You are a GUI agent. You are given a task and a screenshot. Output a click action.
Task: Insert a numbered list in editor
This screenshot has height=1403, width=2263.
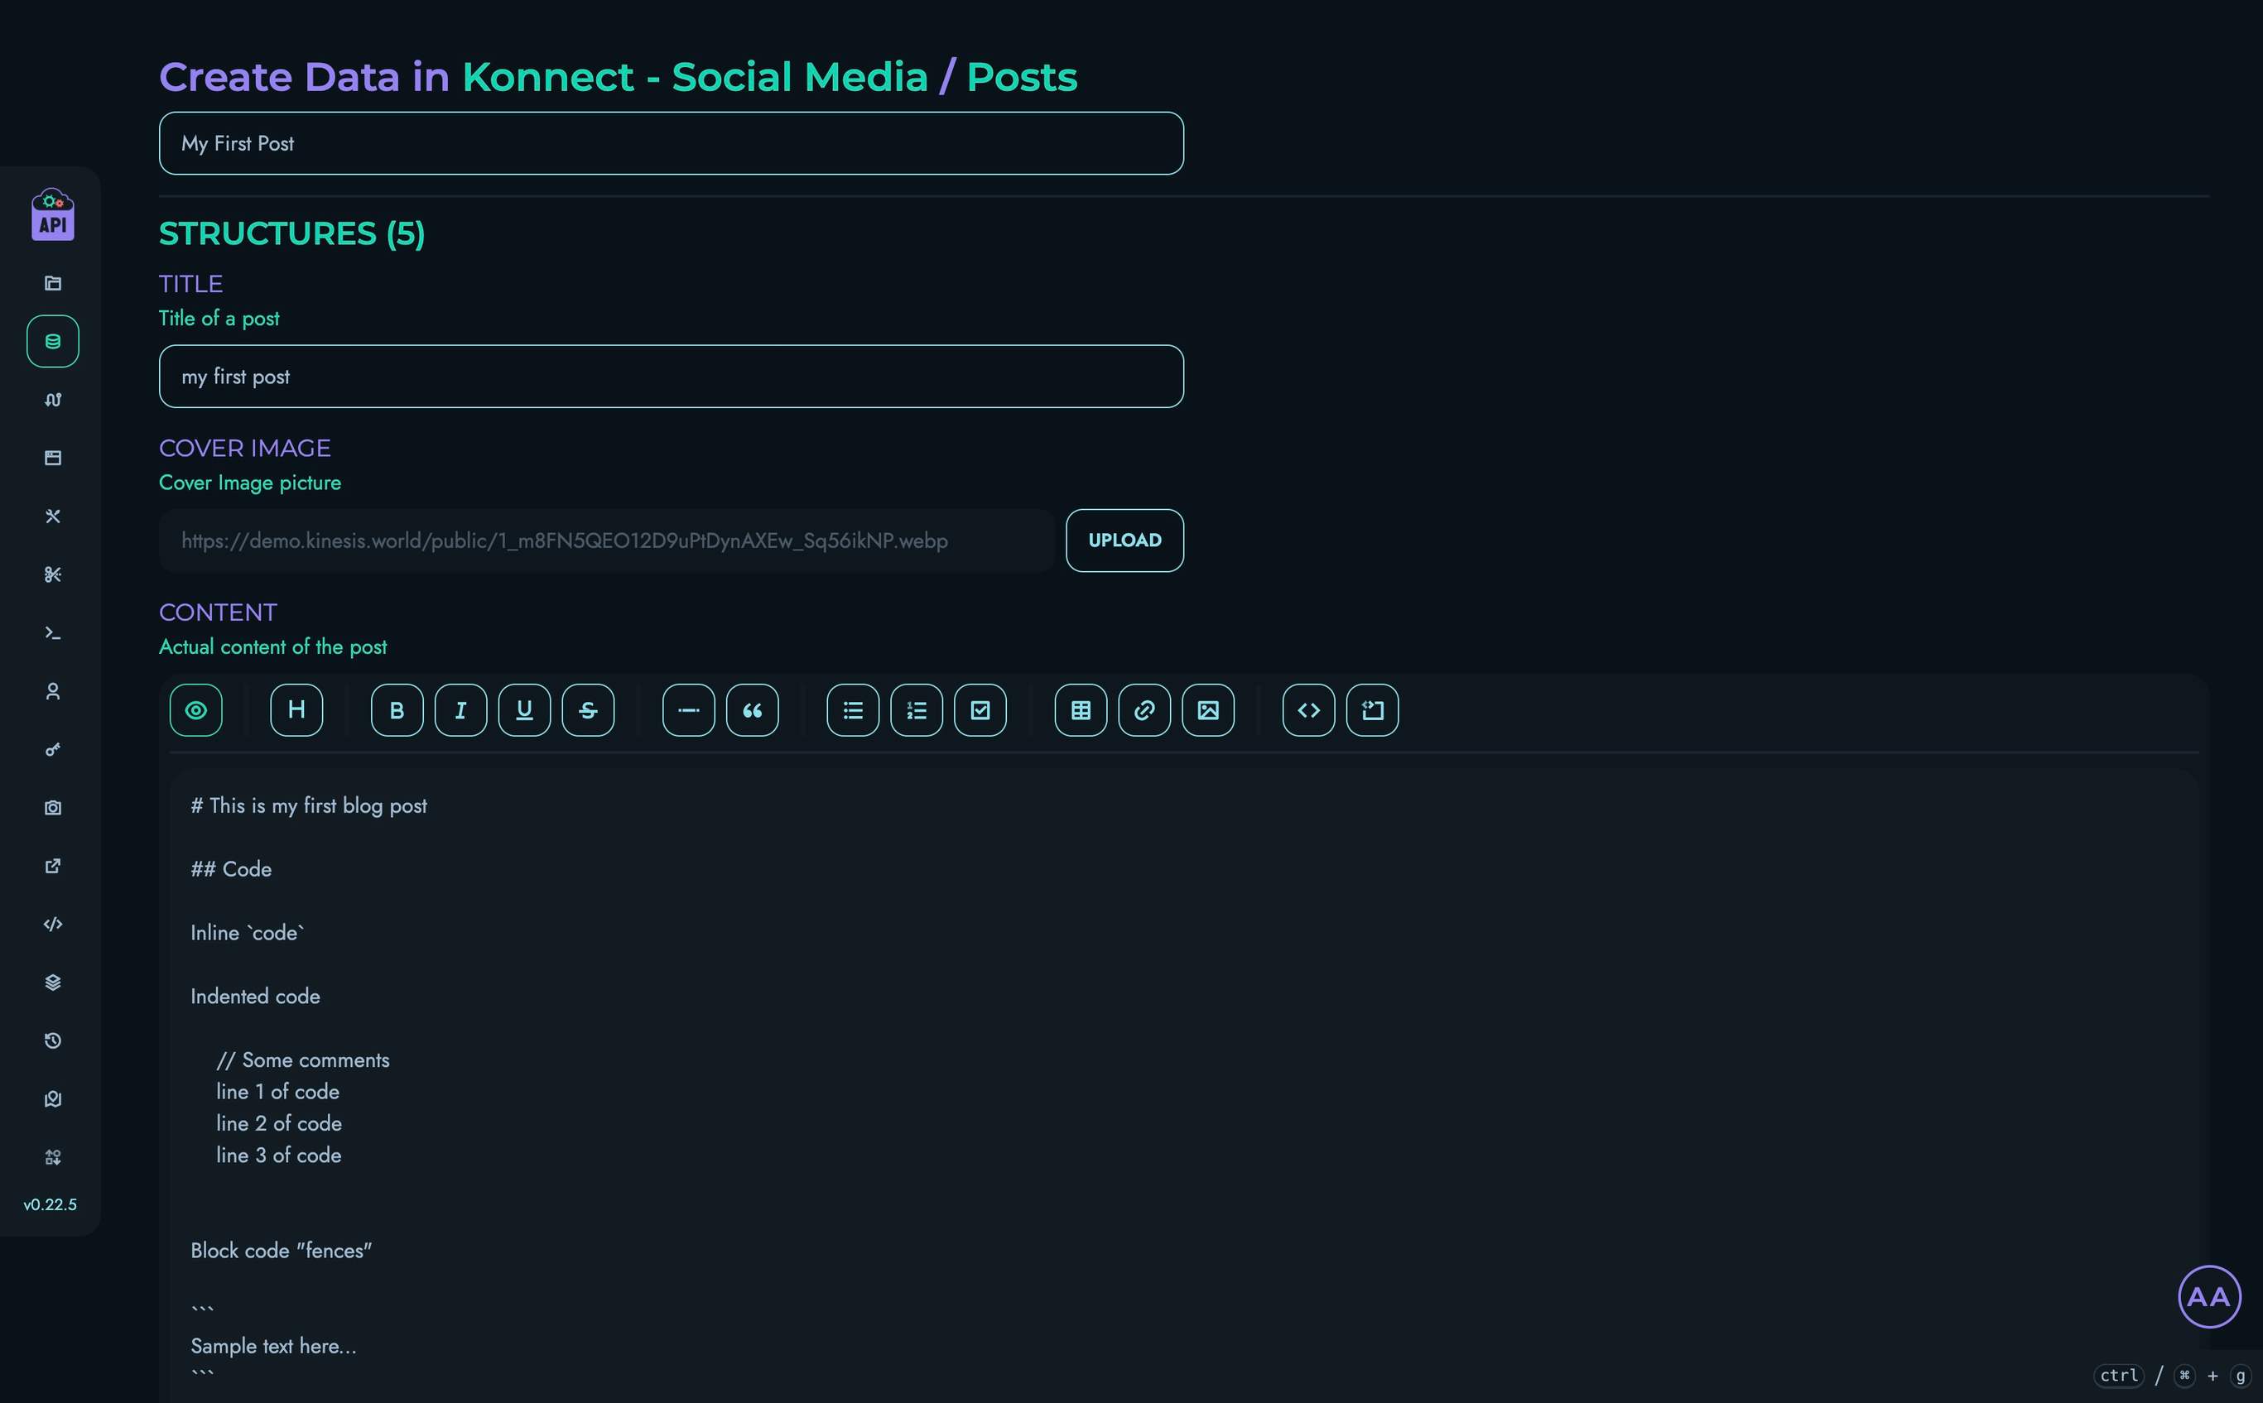[x=916, y=710]
